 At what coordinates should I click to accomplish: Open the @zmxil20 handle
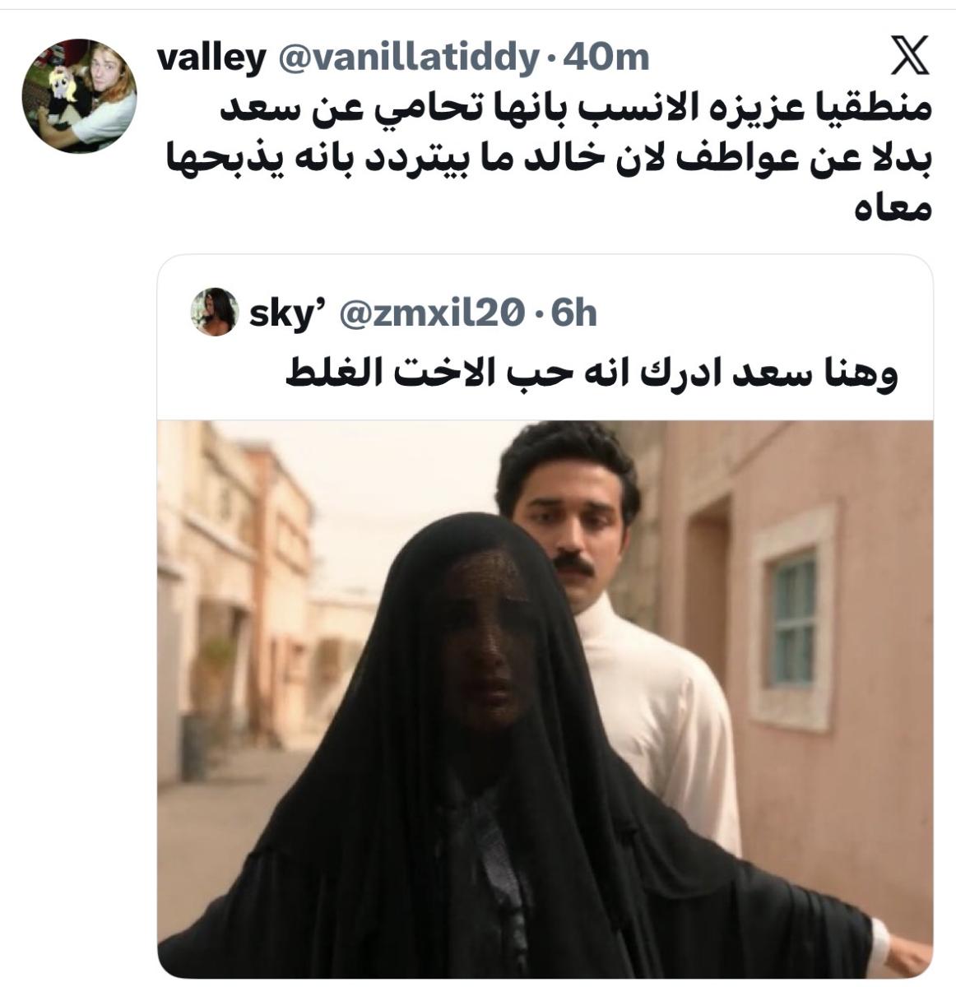point(432,313)
